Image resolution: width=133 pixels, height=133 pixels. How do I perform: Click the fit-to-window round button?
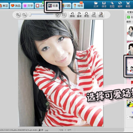click(x=57, y=15)
